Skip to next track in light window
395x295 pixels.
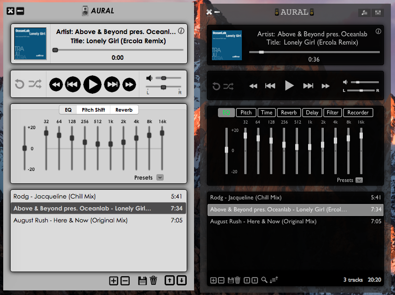(x=112, y=85)
